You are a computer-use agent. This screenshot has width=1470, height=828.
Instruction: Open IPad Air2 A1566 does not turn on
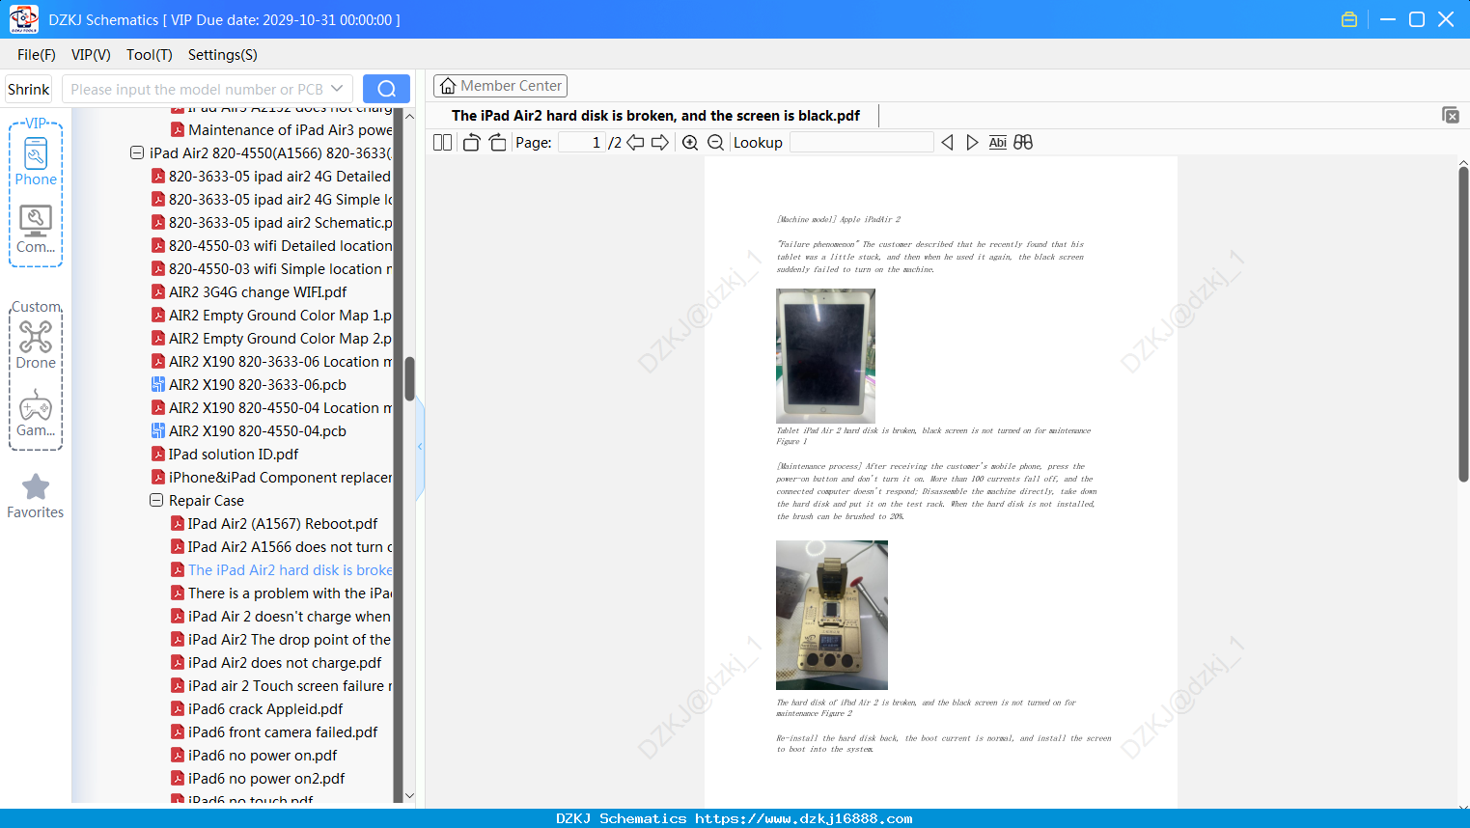click(x=281, y=547)
